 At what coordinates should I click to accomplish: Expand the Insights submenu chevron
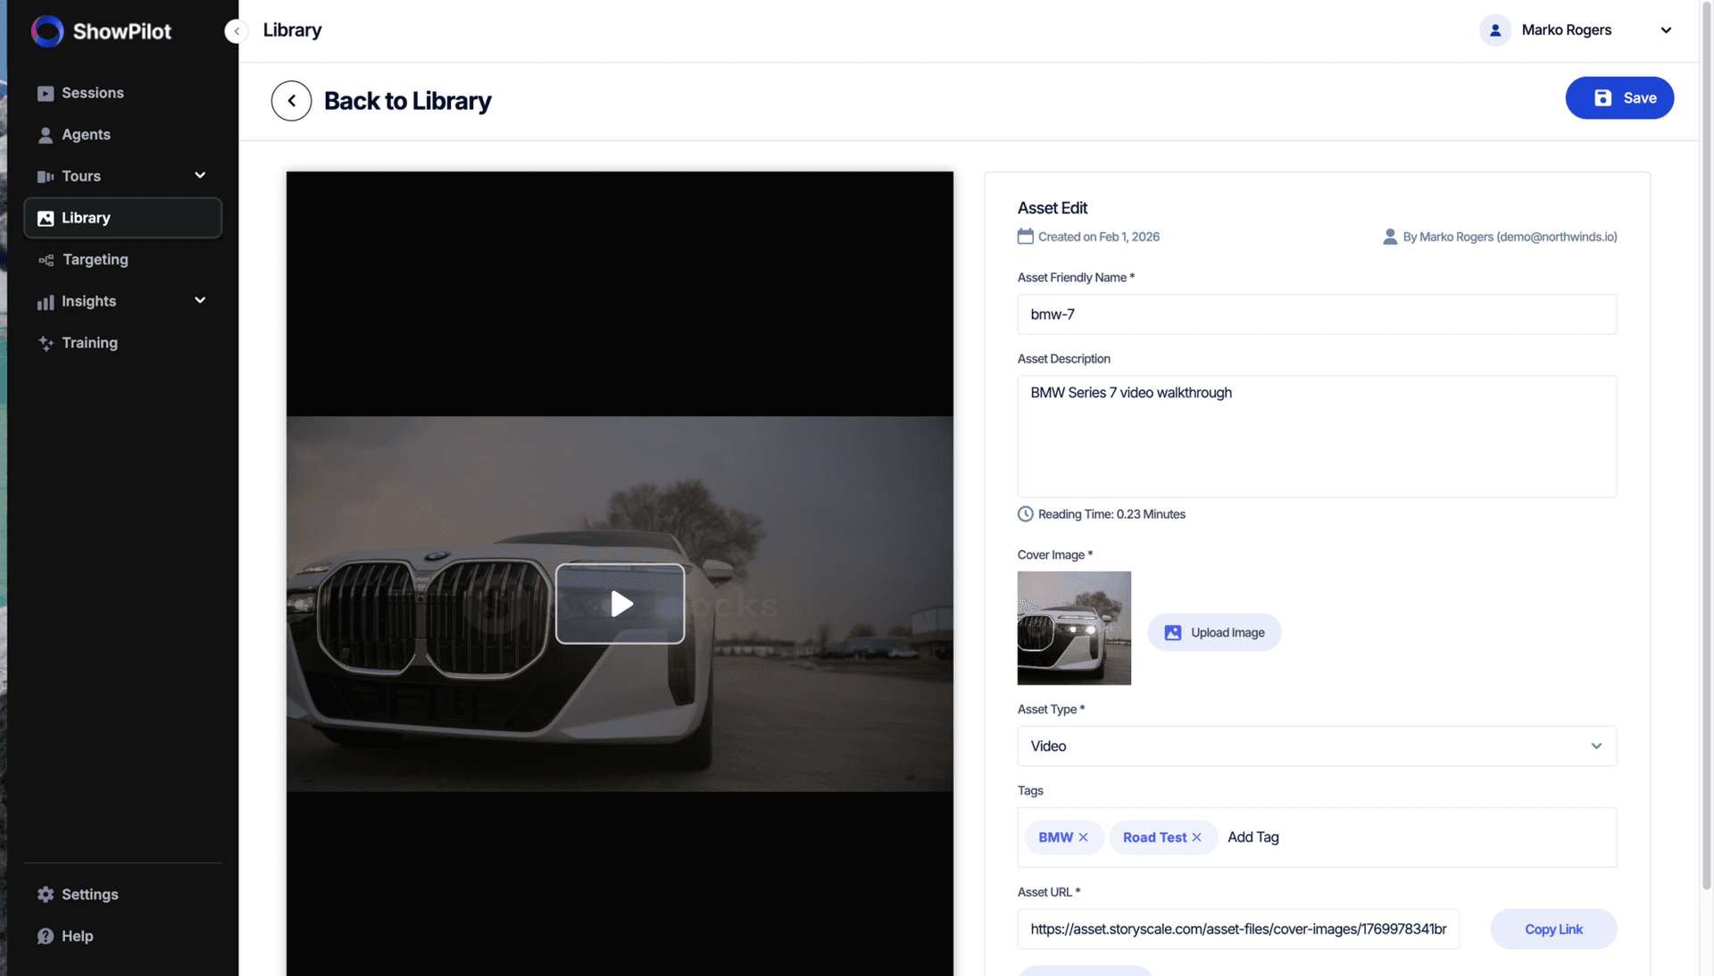200,301
